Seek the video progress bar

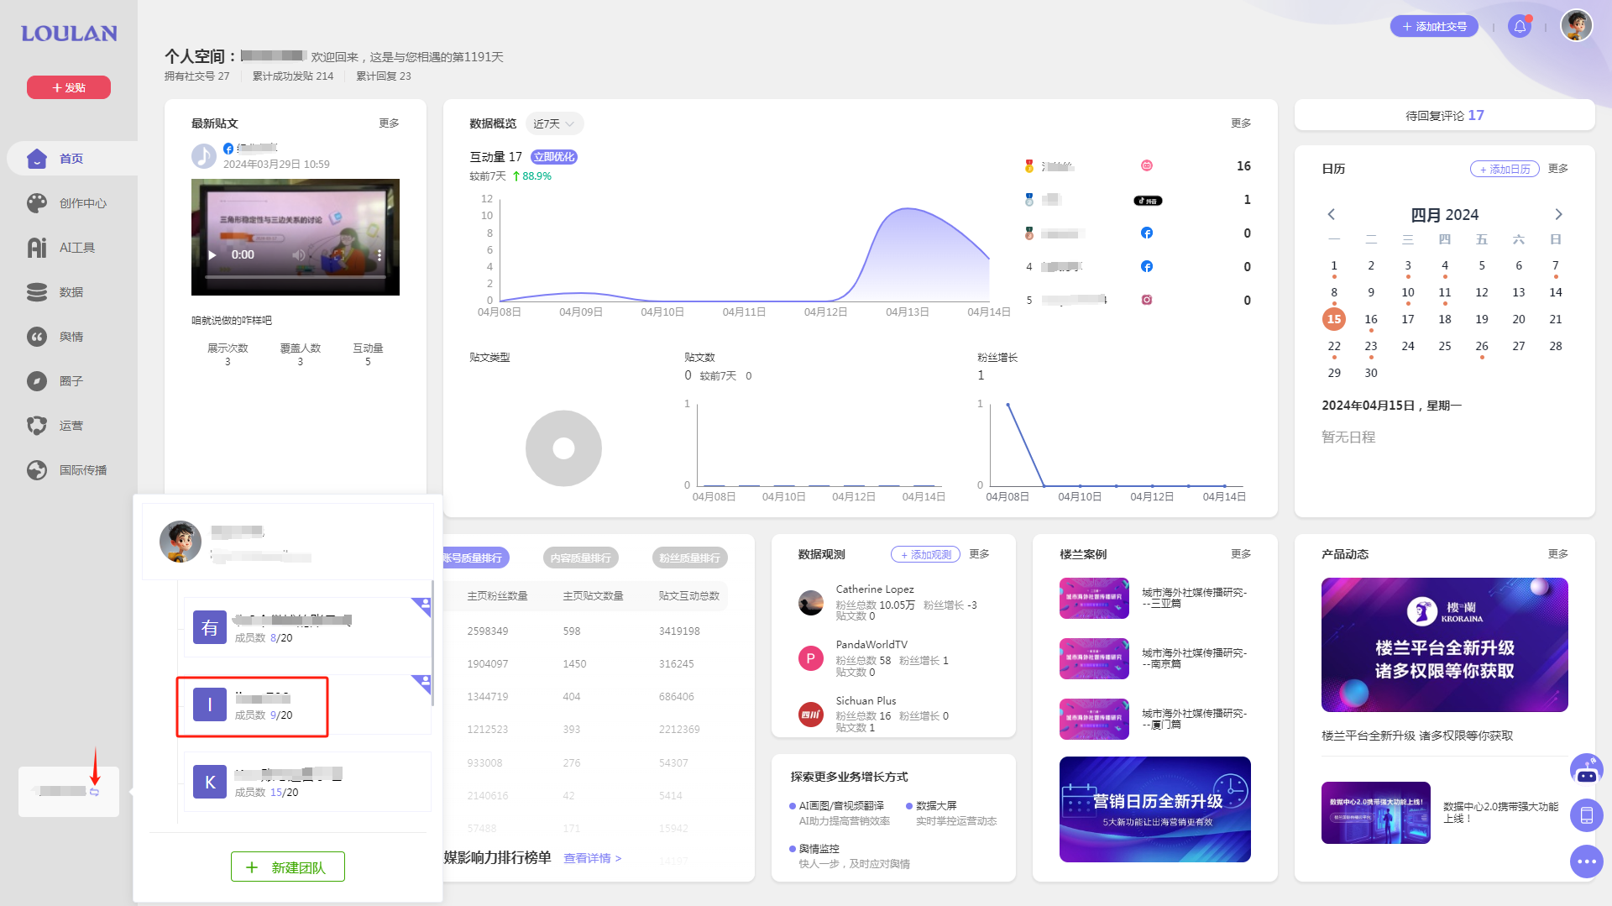296,277
